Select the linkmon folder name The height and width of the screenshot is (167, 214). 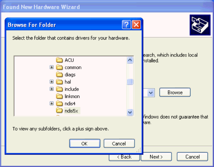click(x=72, y=96)
